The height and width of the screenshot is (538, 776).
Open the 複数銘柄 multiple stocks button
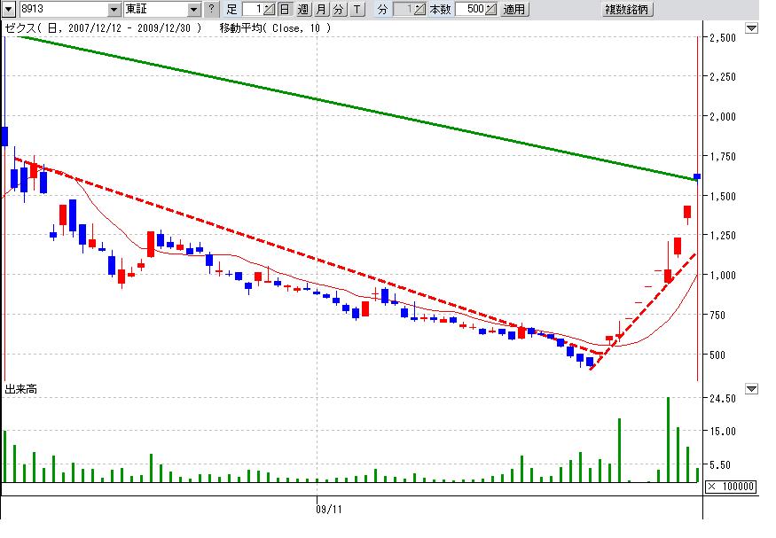point(627,10)
